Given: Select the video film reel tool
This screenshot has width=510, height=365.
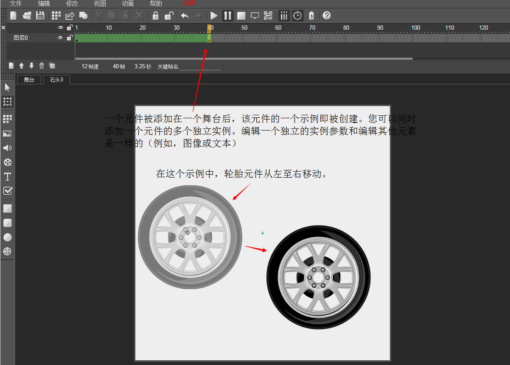Looking at the screenshot, I should tap(7, 162).
